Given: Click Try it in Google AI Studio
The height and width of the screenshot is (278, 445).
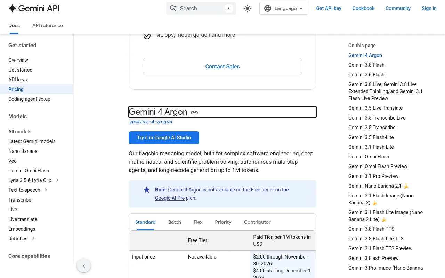Looking at the screenshot, I should coord(164,138).
